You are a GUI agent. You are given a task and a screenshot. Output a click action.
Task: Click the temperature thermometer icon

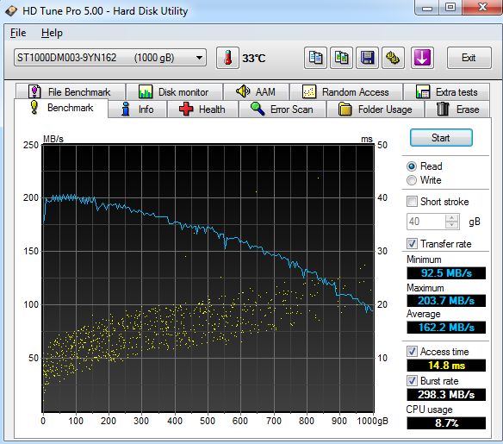227,58
